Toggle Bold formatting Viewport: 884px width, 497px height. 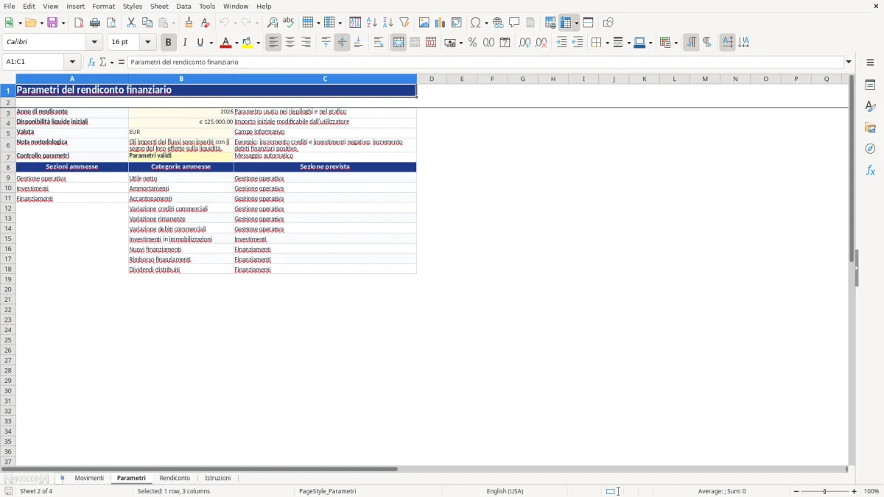click(169, 43)
